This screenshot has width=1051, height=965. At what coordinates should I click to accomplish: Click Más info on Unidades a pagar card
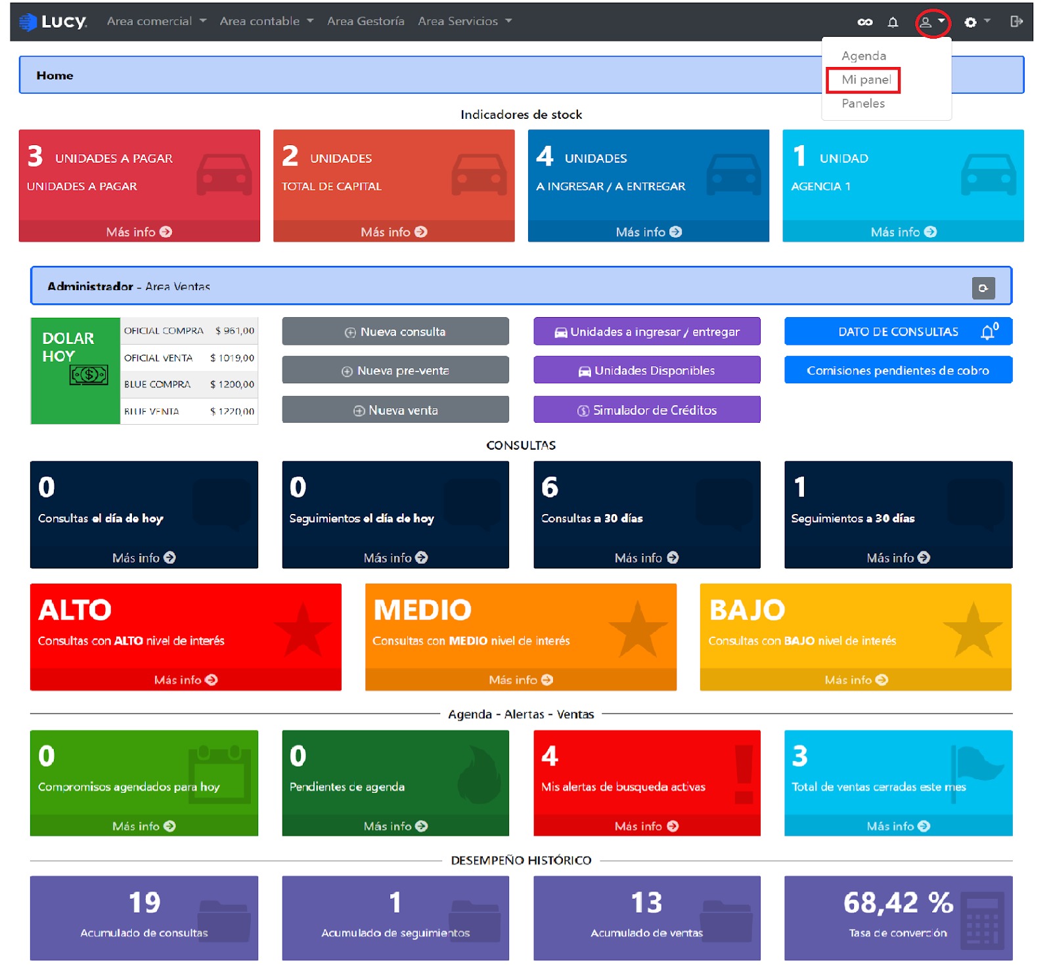click(x=139, y=232)
